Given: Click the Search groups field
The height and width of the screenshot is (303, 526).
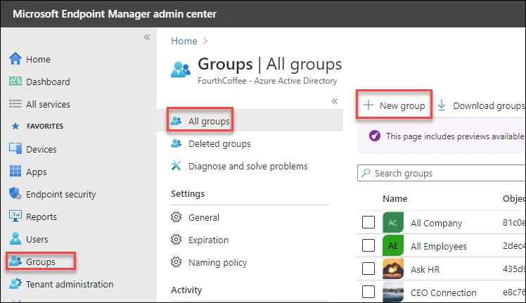Looking at the screenshot, I should click(442, 173).
